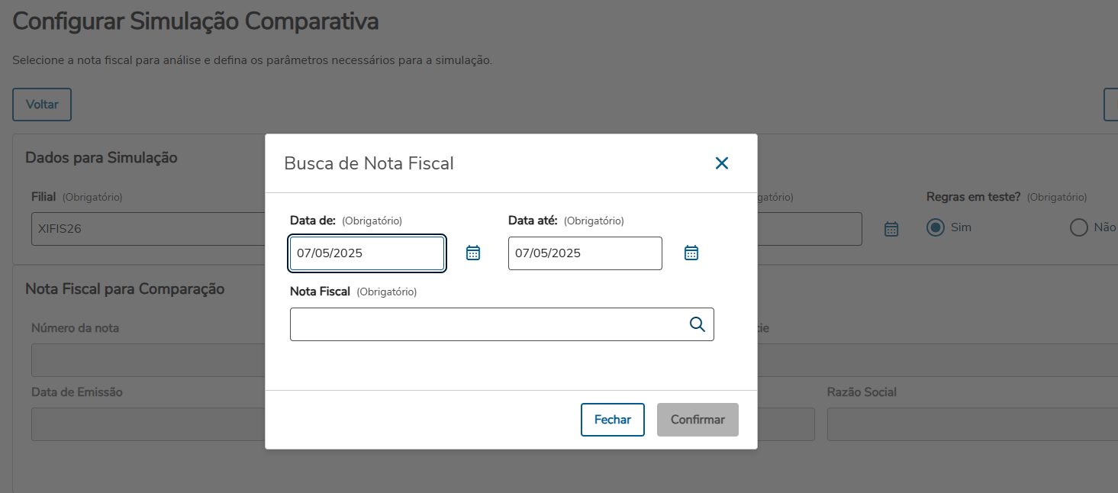Open calendar picker for Data até

point(691,253)
